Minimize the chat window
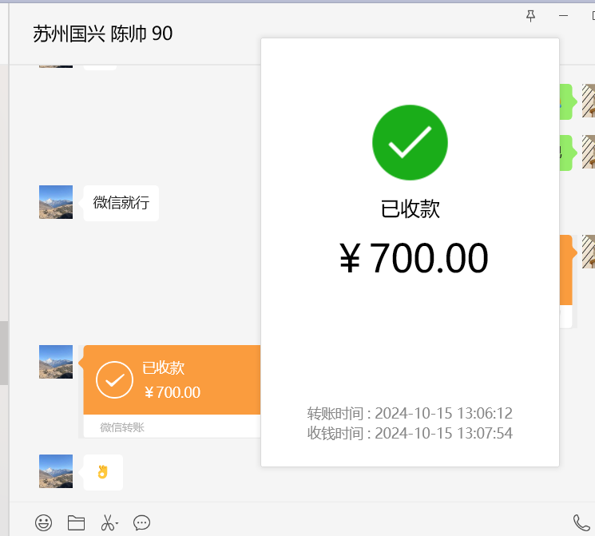This screenshot has width=595, height=536. [563, 15]
